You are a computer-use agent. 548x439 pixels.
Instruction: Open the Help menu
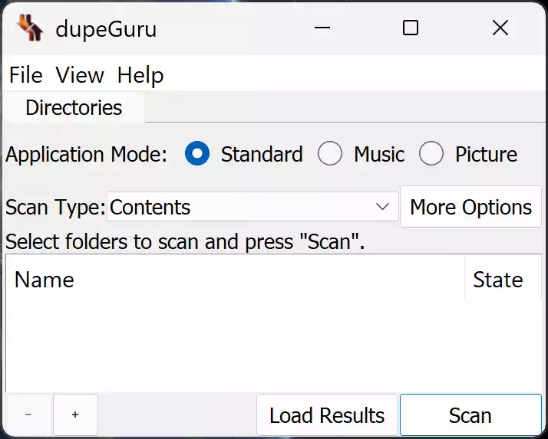coord(140,75)
